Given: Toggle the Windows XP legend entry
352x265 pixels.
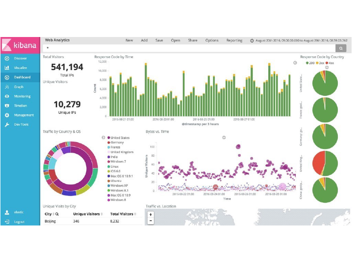Looking at the screenshot, I should [x=117, y=185].
